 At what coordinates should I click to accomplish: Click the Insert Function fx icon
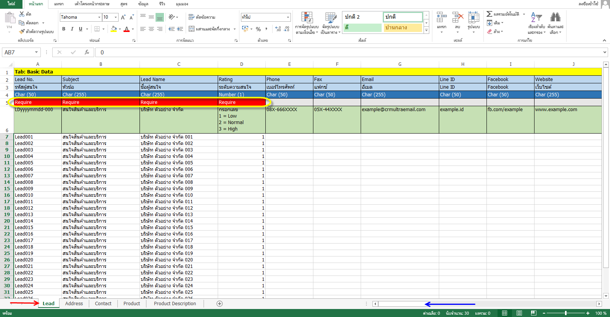pos(87,53)
